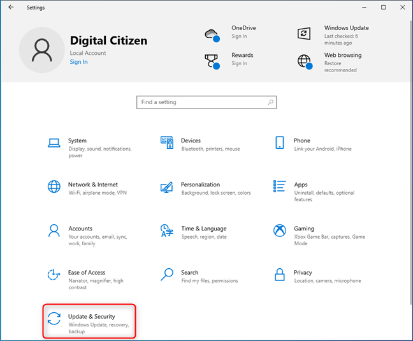
Task: Open the Time & Language icon
Action: click(x=167, y=231)
